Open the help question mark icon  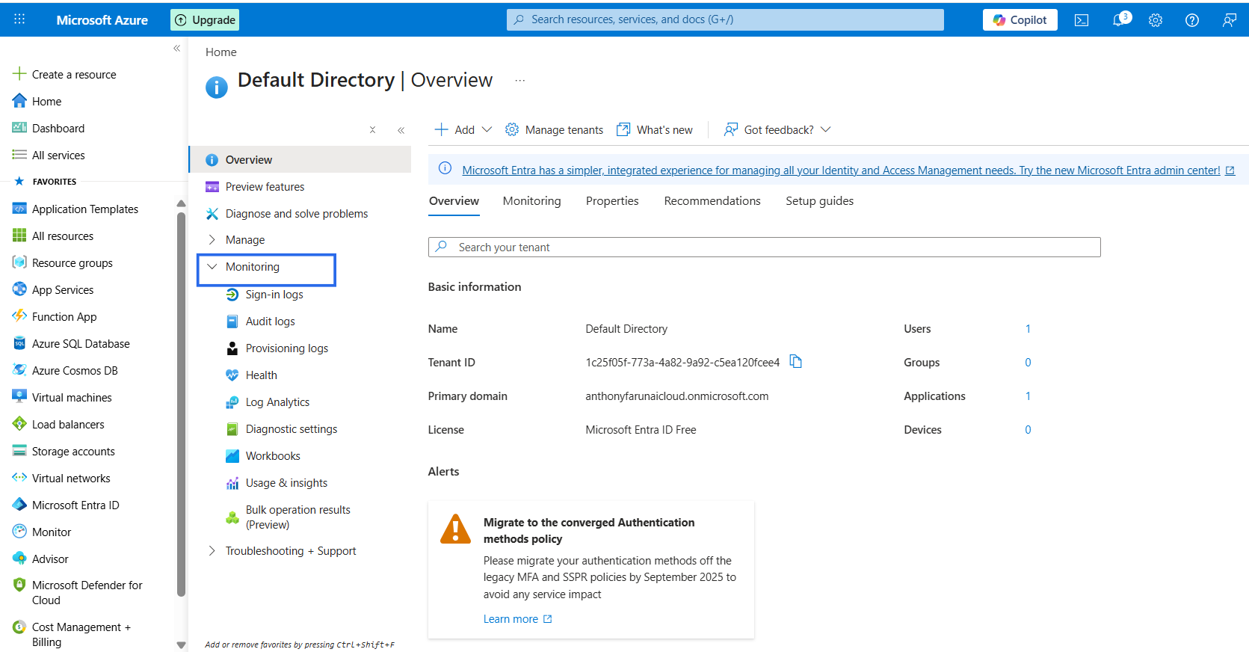[1192, 20]
